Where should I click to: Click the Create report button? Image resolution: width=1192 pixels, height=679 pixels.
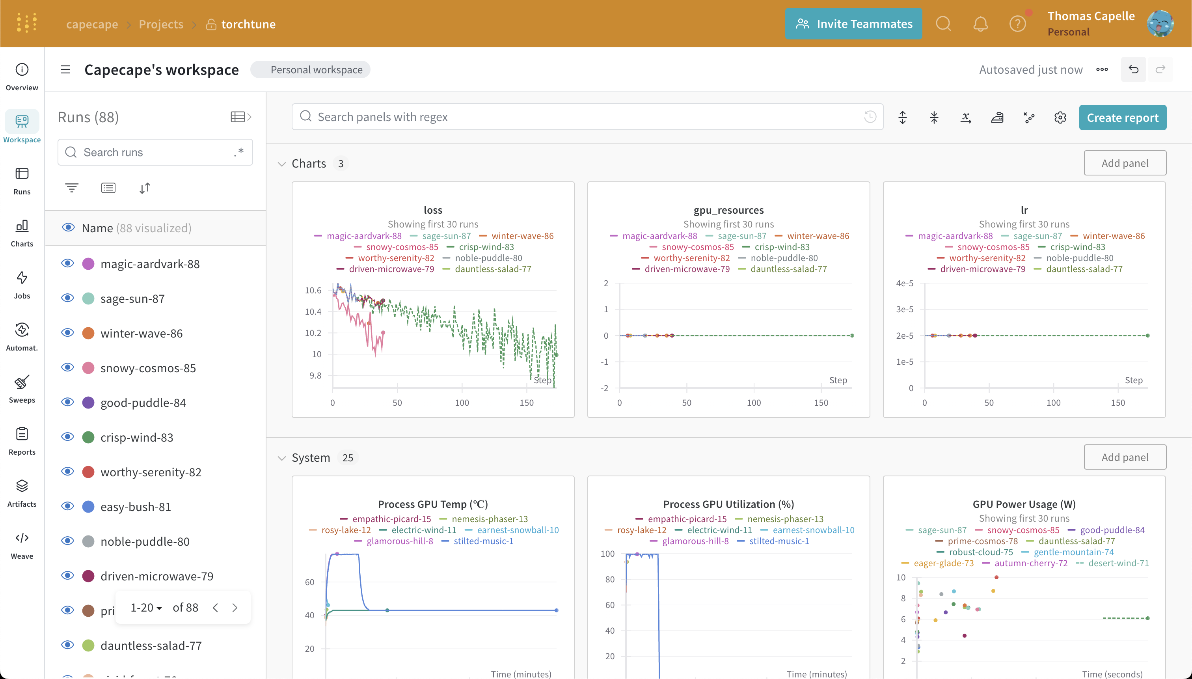point(1122,118)
